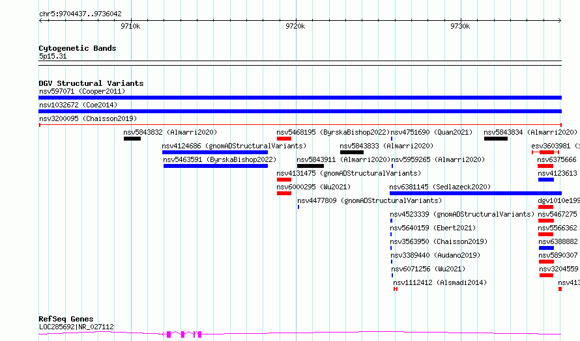580x341 pixels.
Task: Click nsv6000295 (Wu2021) label
Action: tap(313, 187)
